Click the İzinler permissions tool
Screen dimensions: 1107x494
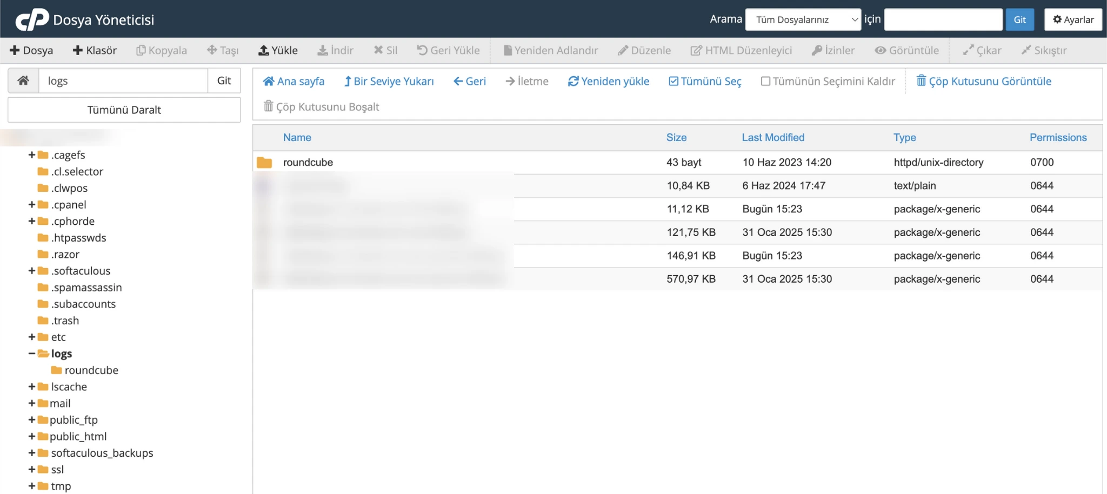point(833,50)
